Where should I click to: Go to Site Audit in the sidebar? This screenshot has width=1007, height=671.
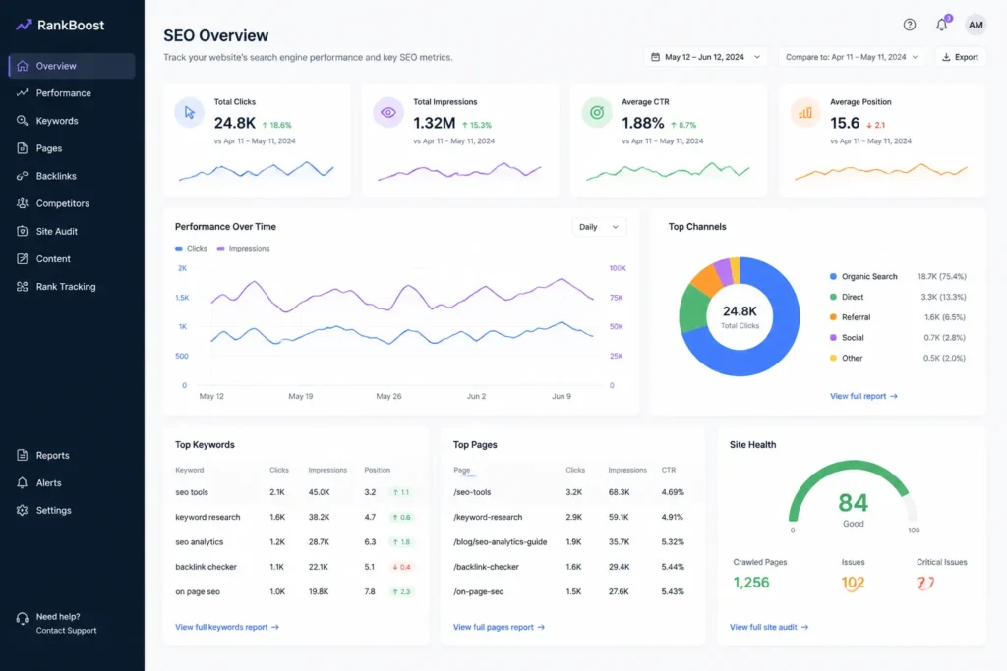click(x=72, y=231)
